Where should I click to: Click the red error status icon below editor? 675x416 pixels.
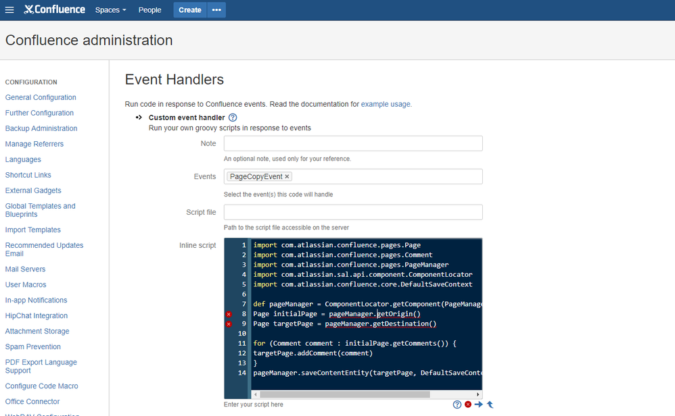click(x=468, y=405)
